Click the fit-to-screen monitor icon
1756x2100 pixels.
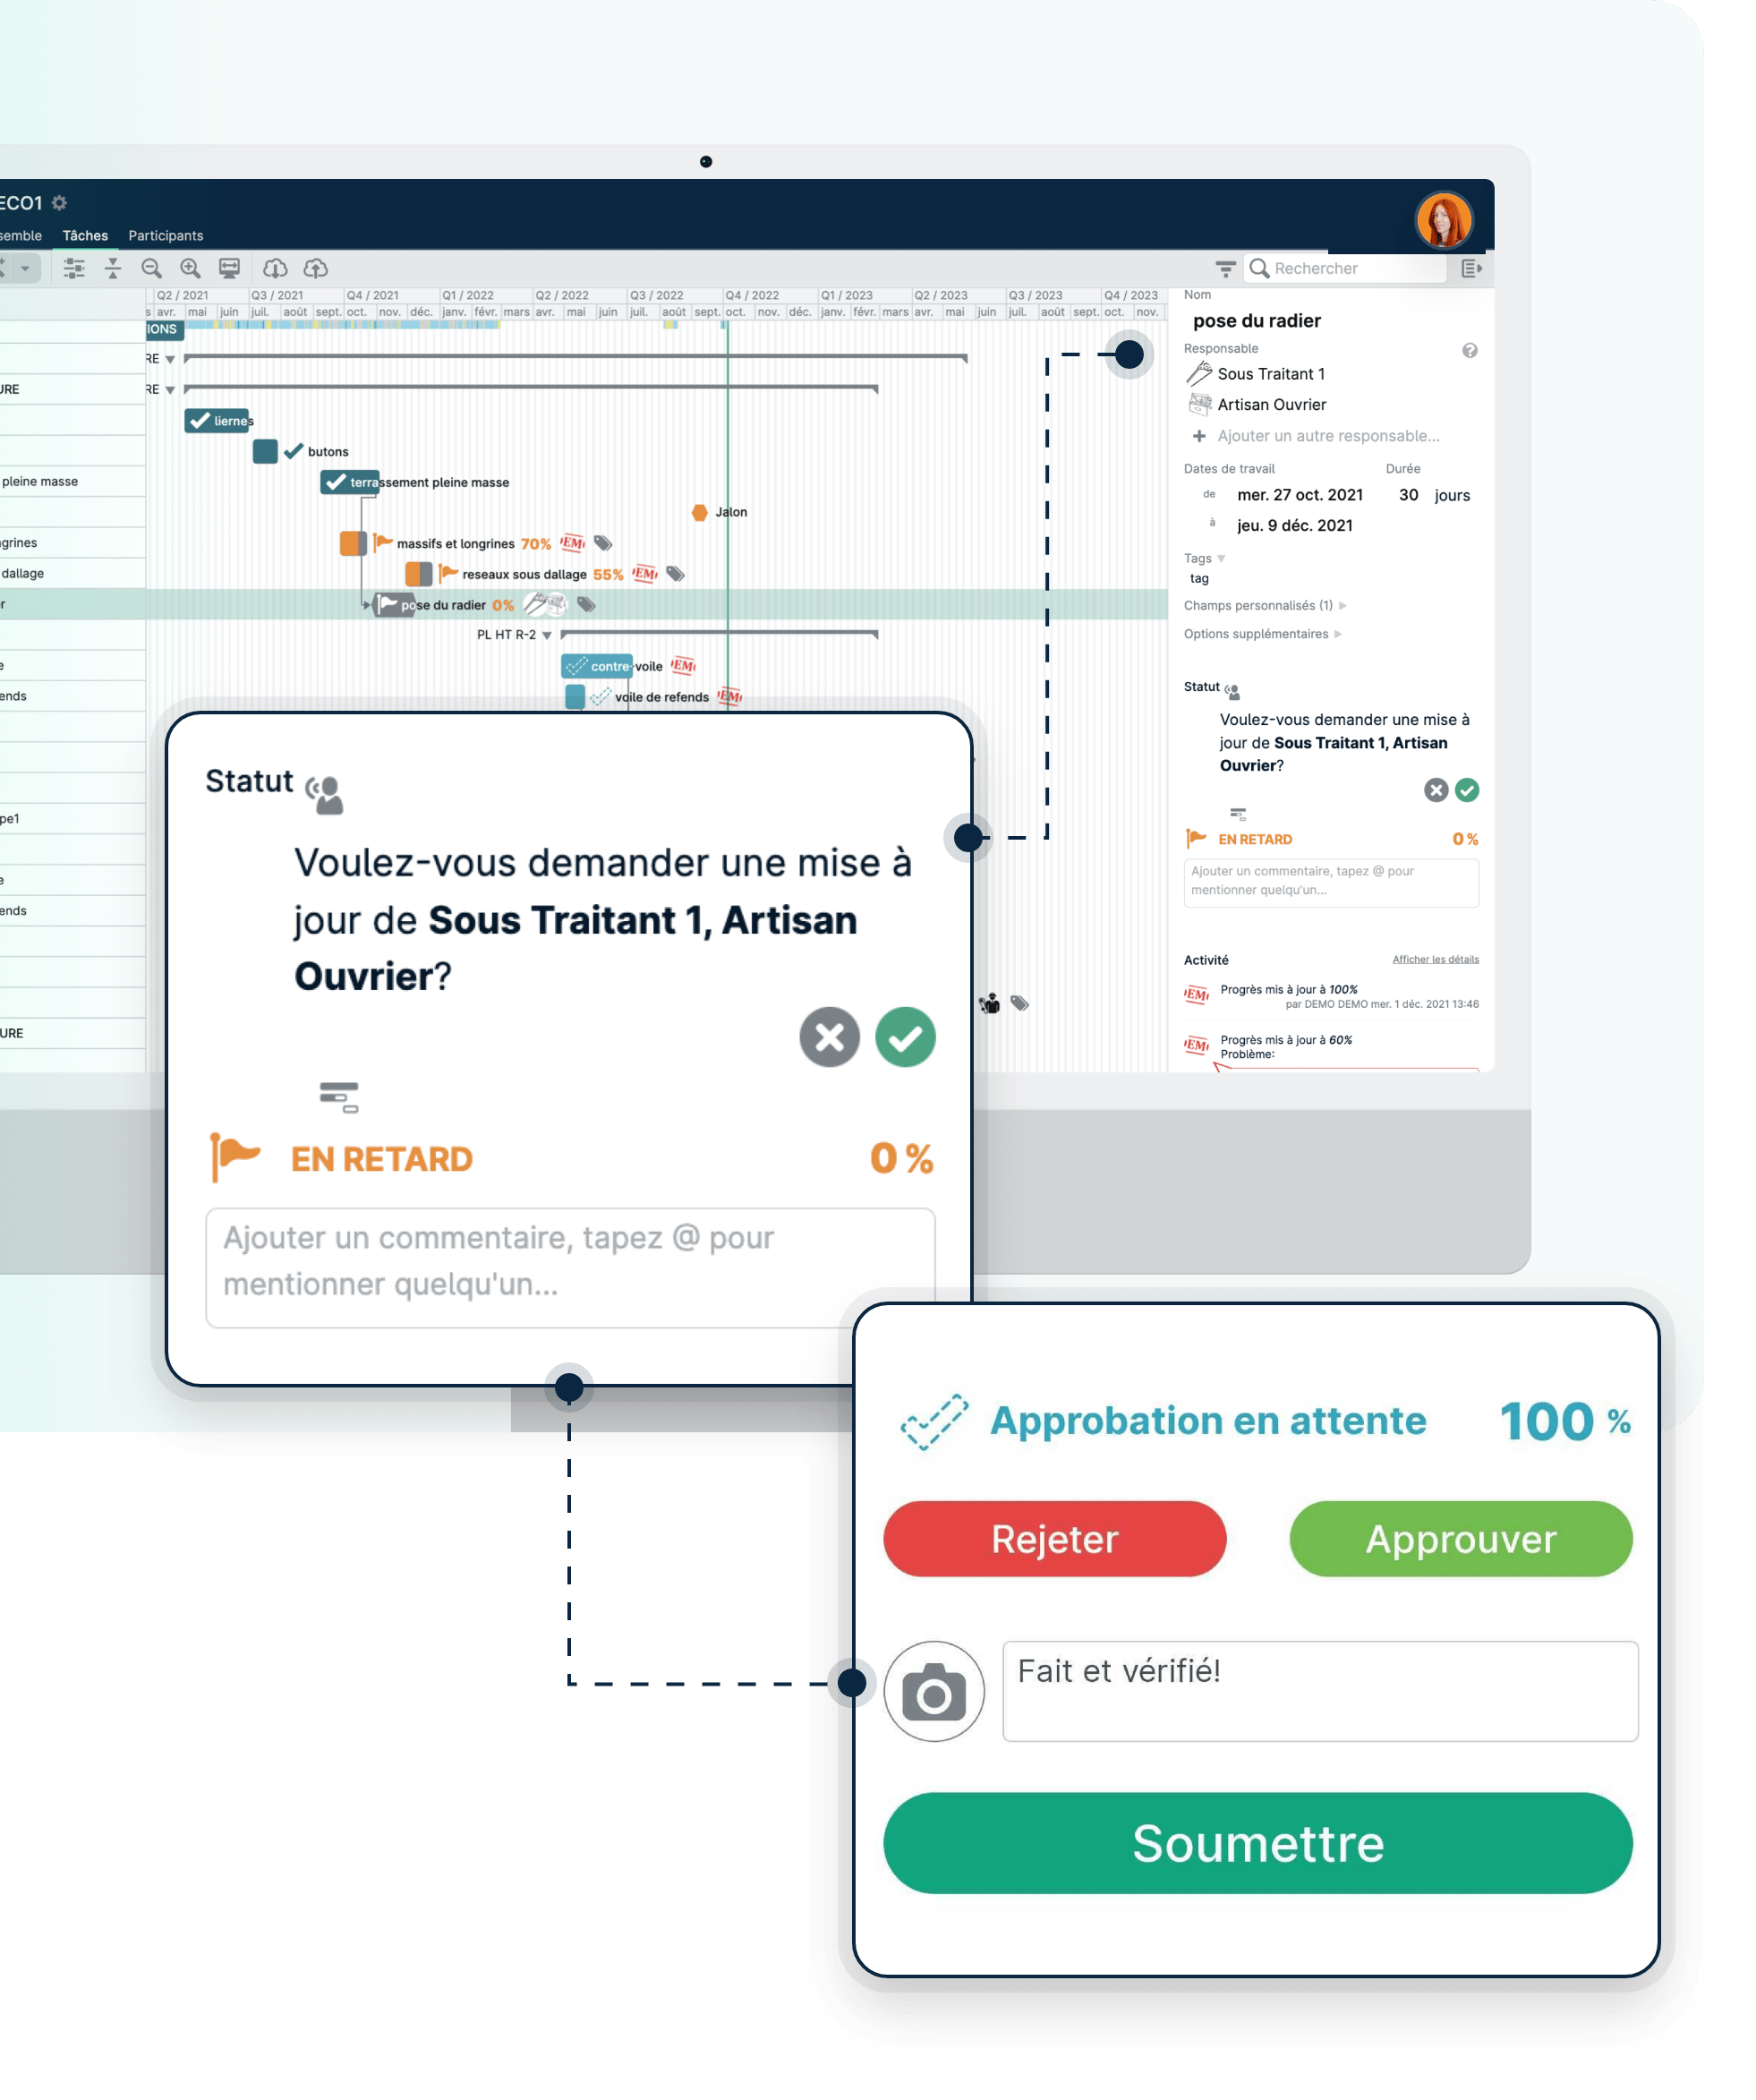pyautogui.click(x=229, y=268)
